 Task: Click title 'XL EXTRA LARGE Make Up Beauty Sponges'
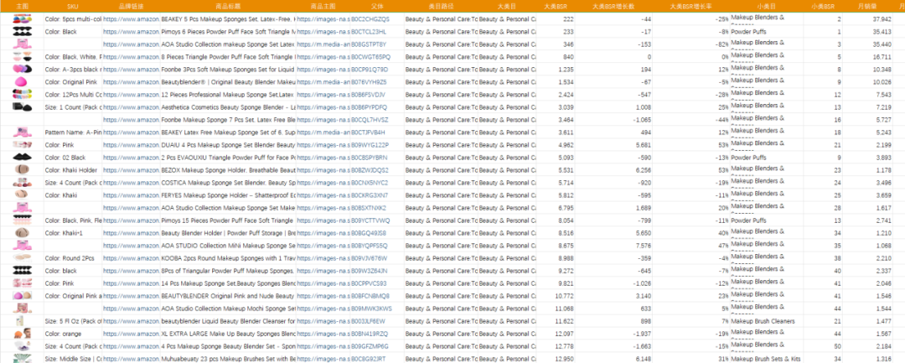coord(229,334)
